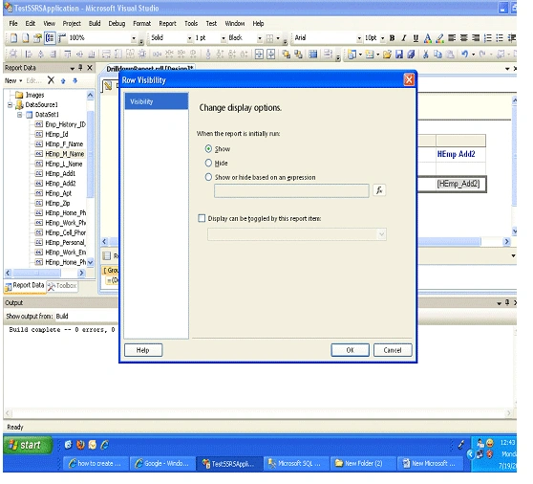Click the Send to Back icon
The image size is (533, 484).
[x=298, y=55]
